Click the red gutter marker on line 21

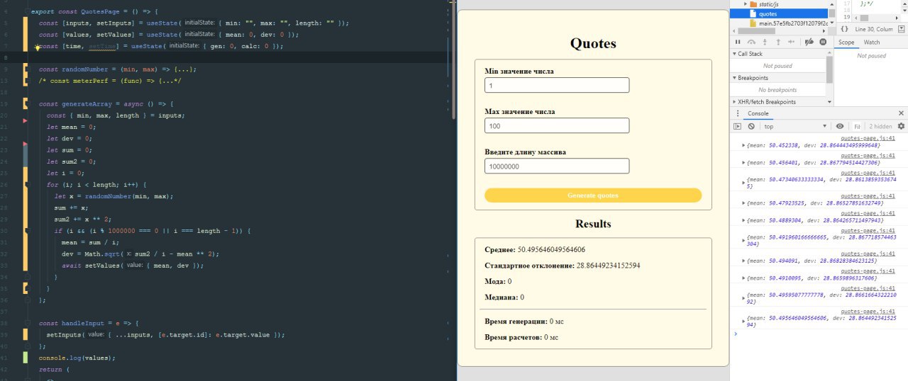pyautogui.click(x=26, y=122)
